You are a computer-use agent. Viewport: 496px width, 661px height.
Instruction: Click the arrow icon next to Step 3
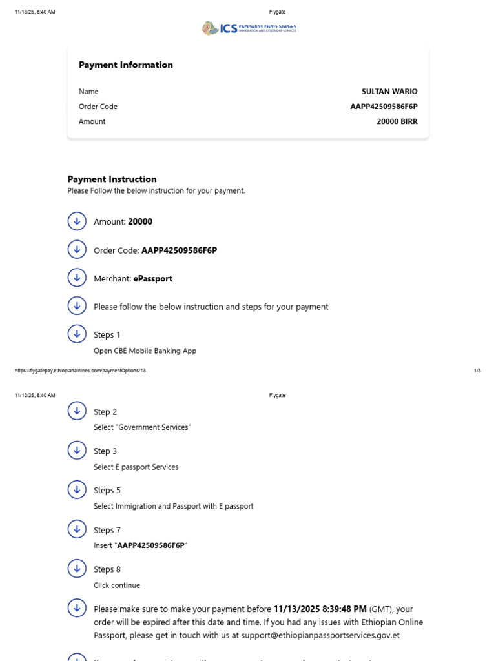pos(77,450)
